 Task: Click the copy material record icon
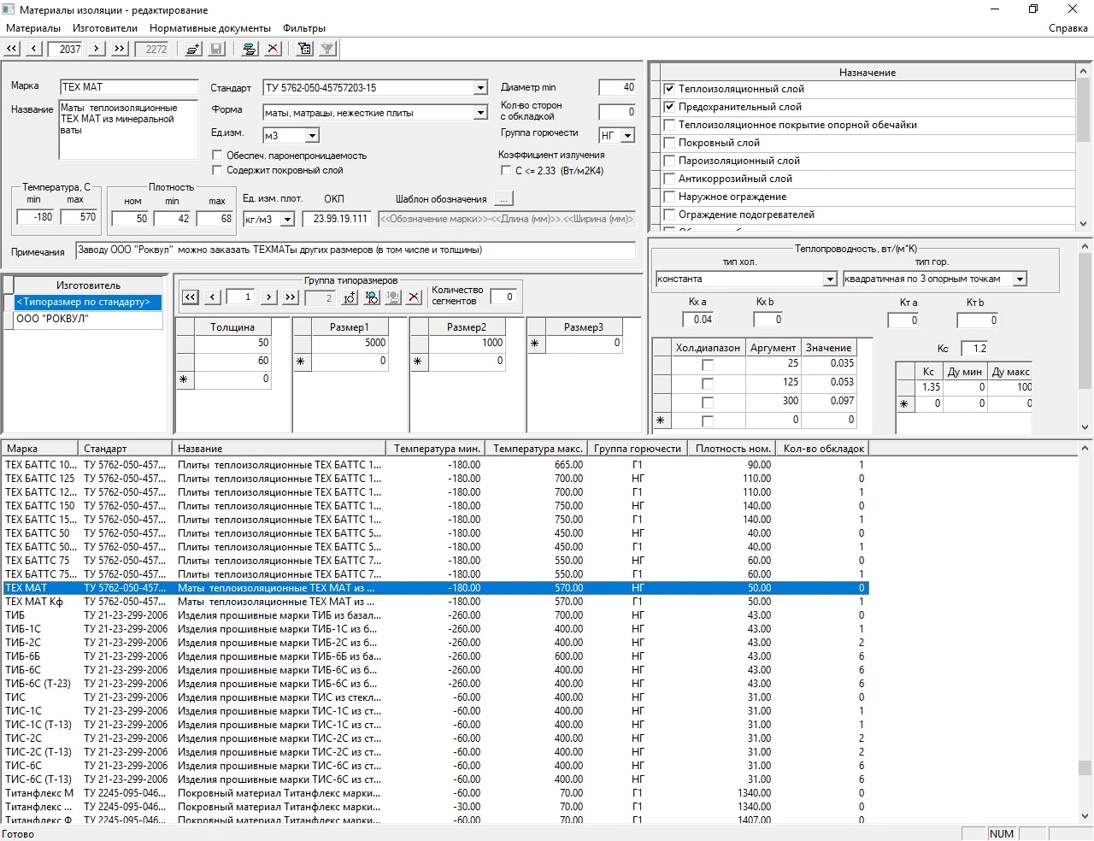pyautogui.click(x=250, y=49)
